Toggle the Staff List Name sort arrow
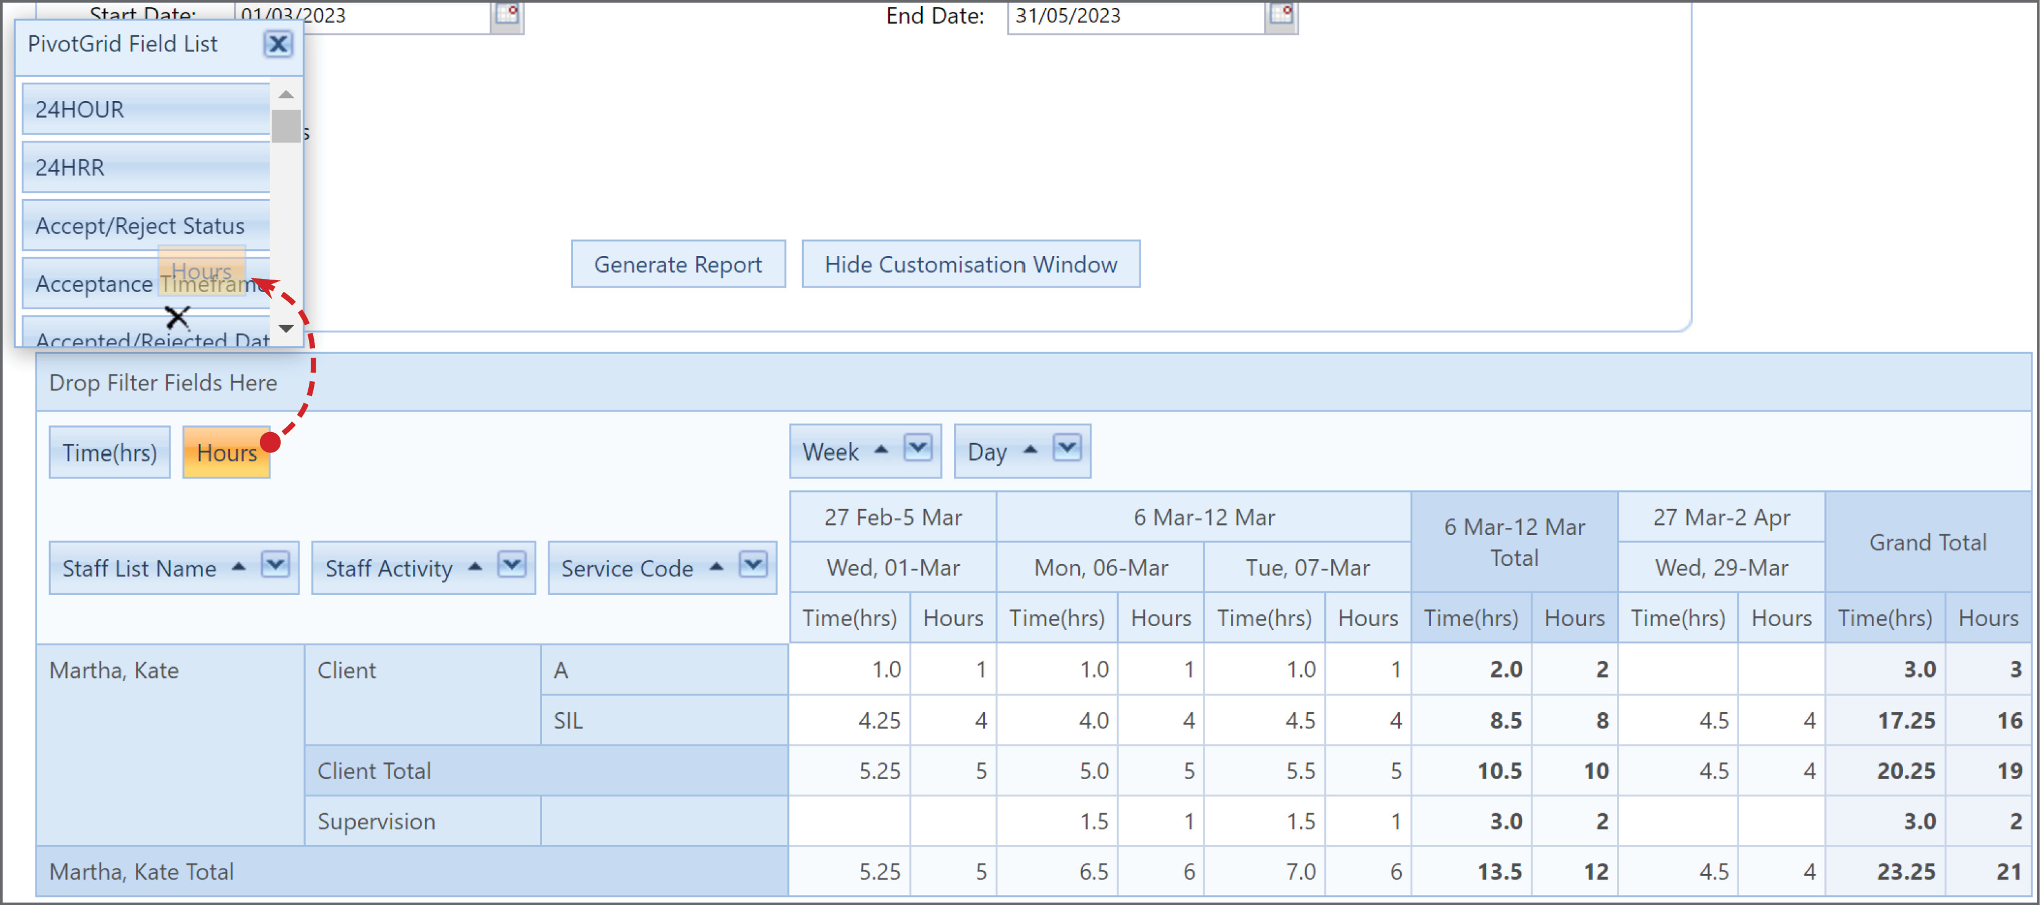2040x905 pixels. point(238,567)
